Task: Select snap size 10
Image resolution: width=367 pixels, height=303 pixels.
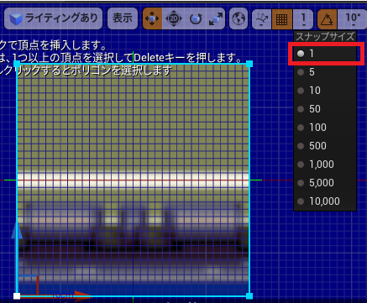Action: point(325,91)
